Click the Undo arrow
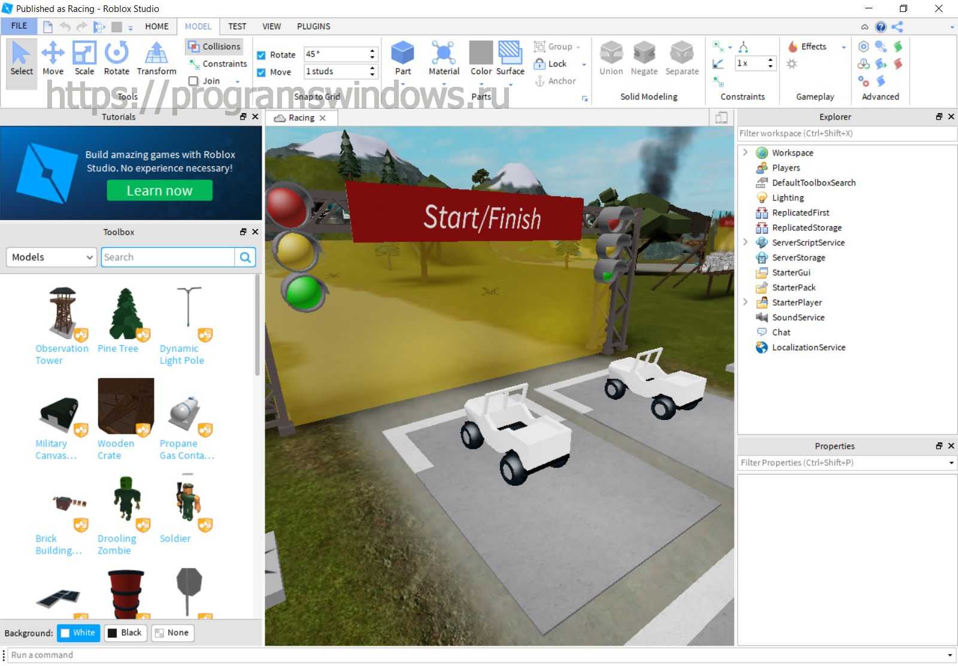This screenshot has height=666, width=958. click(x=65, y=26)
